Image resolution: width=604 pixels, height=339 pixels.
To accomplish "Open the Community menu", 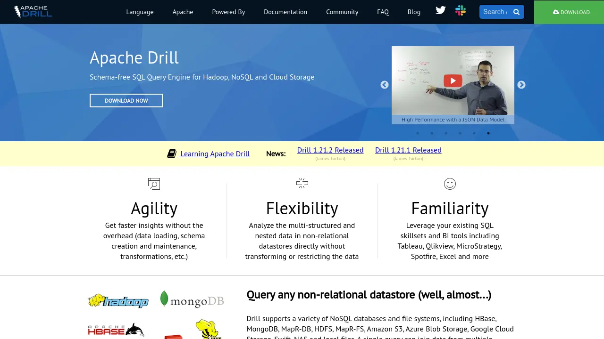I will (342, 12).
